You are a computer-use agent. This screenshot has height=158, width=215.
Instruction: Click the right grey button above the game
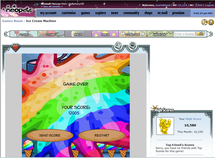point(132,46)
